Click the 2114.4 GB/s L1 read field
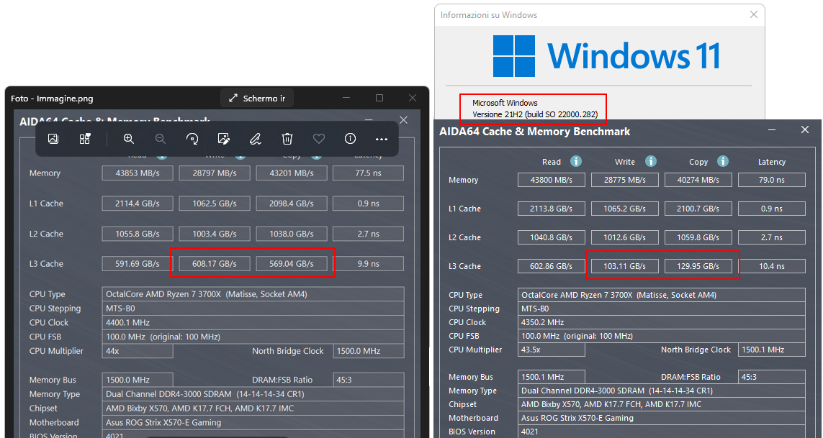 (x=138, y=204)
